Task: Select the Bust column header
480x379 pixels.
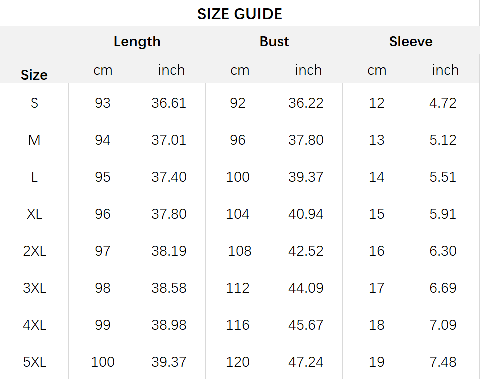Action: [x=274, y=41]
